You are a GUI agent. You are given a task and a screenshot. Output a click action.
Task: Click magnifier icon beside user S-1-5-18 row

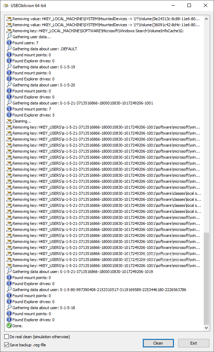pos(9,307)
